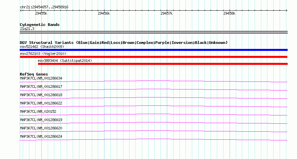
Task: Click the 29458k ruler tick label
Action: click(x=229, y=13)
